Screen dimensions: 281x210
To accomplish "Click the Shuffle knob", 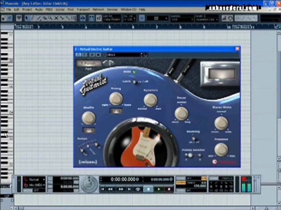I will coord(88,118).
